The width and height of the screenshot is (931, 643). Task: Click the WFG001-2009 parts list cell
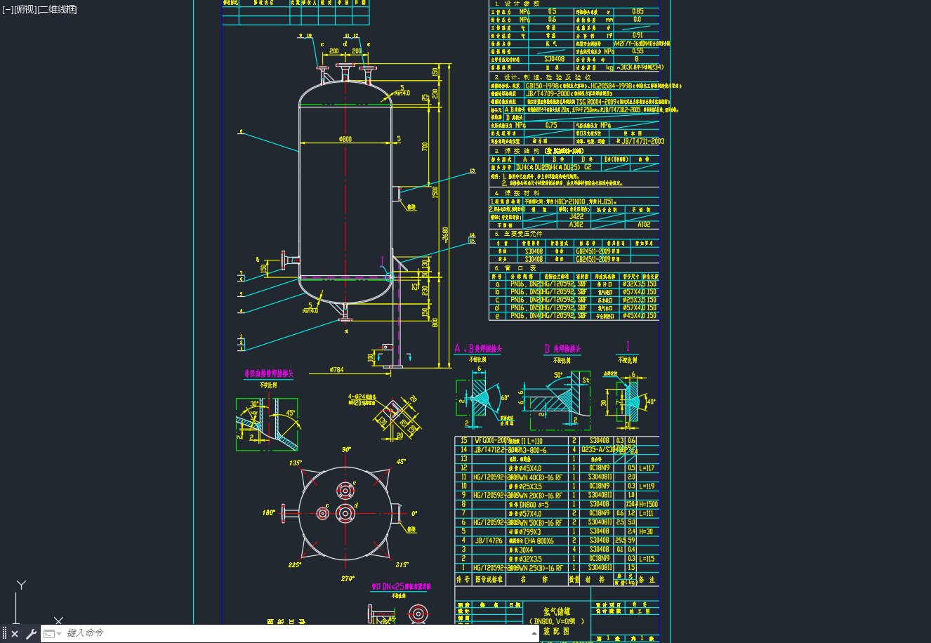click(x=491, y=441)
